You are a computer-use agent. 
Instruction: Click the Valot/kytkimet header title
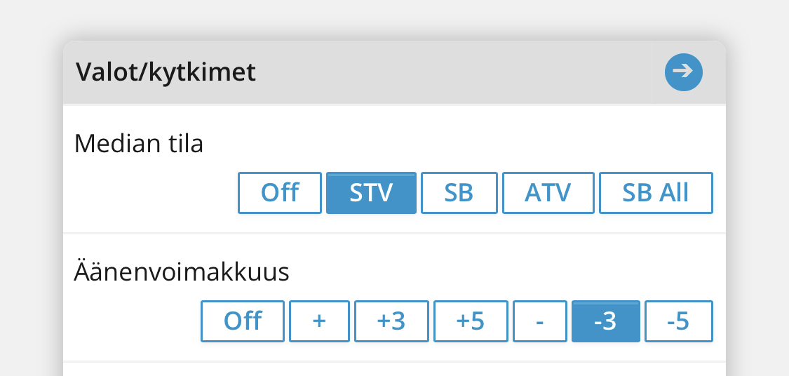click(166, 72)
